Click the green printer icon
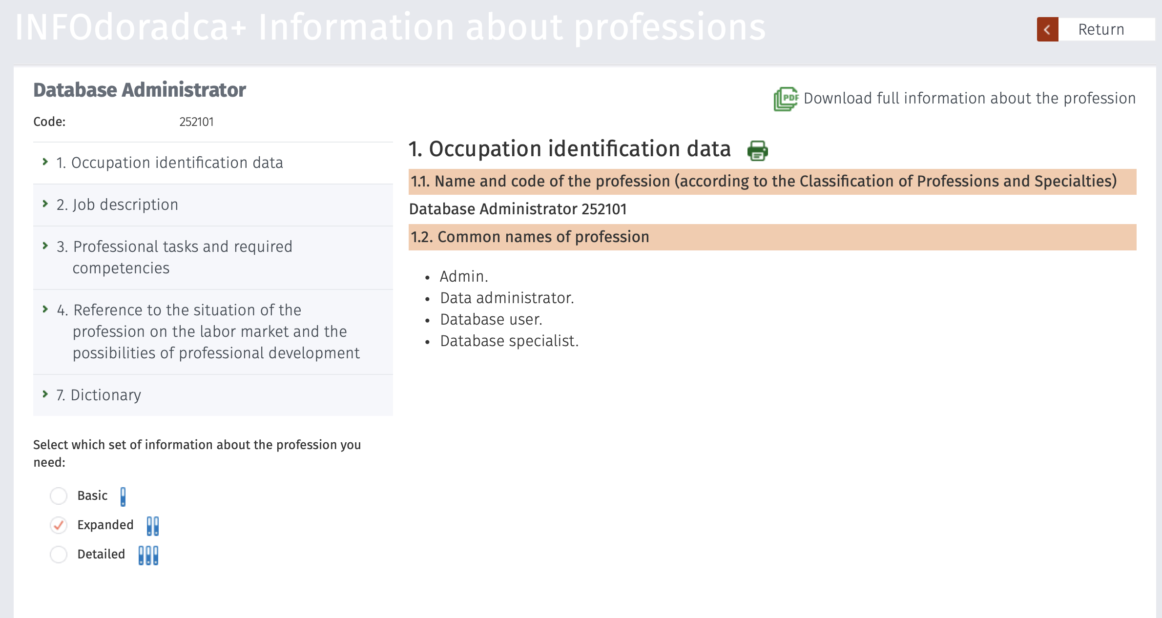 757,150
